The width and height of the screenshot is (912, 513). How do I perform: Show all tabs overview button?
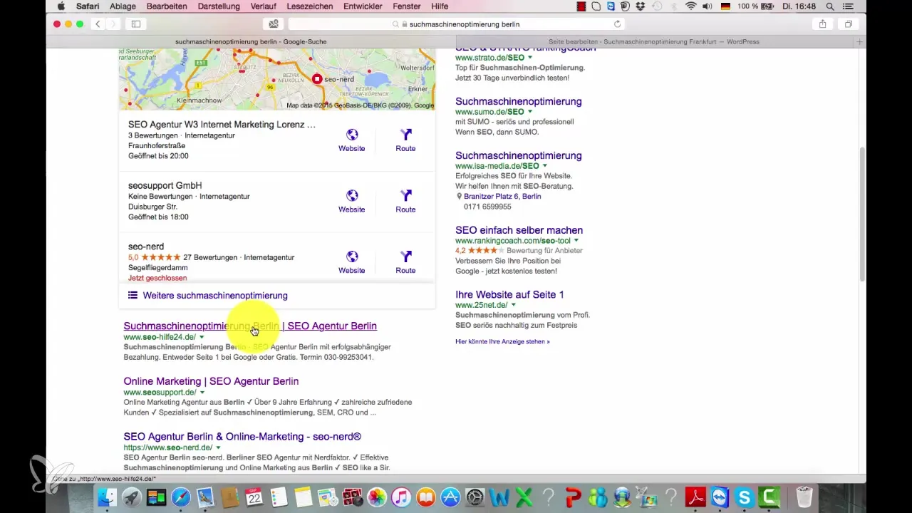pyautogui.click(x=848, y=24)
